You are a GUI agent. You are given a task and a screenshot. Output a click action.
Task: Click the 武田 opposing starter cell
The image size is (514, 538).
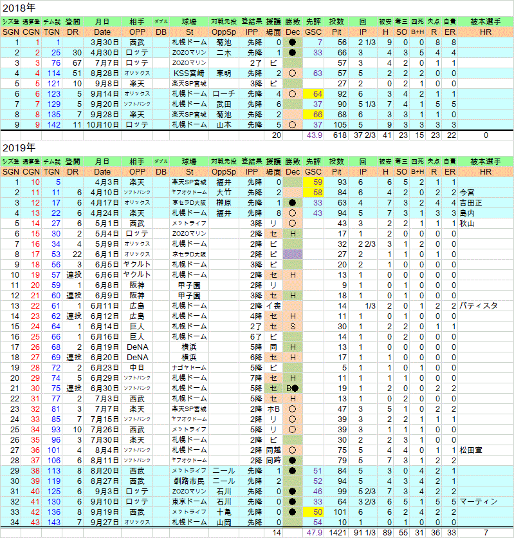click(224, 104)
